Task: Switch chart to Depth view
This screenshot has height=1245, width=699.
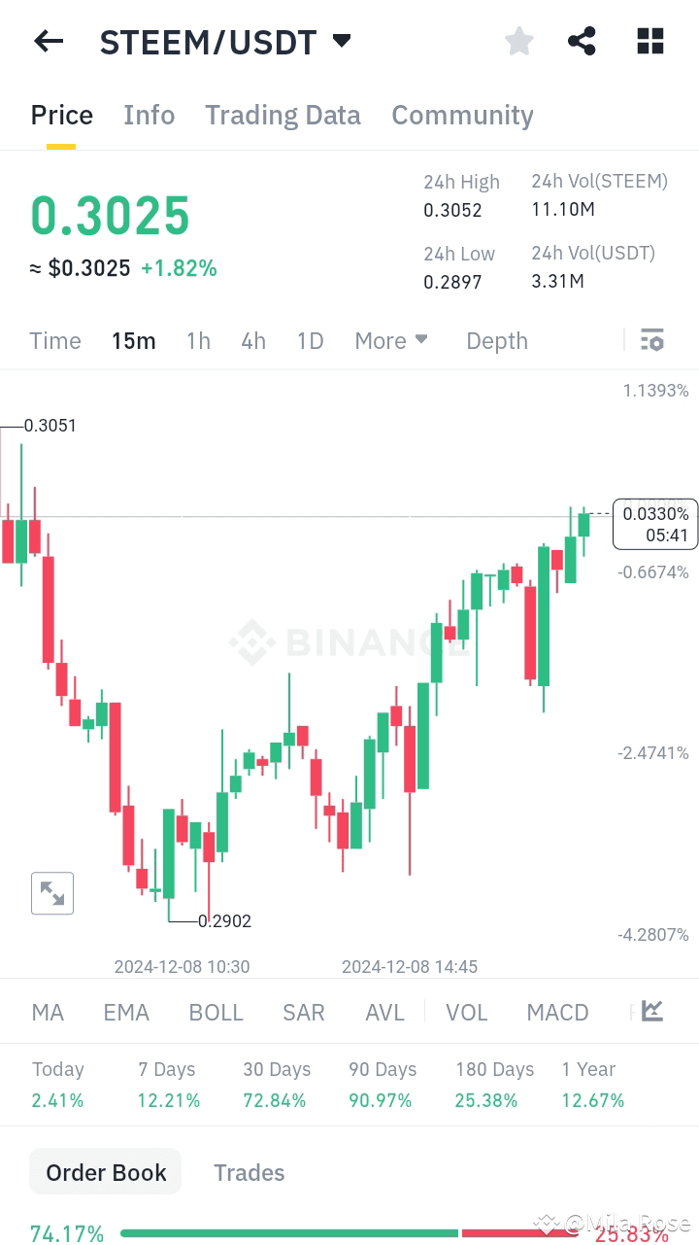Action: coord(496,340)
